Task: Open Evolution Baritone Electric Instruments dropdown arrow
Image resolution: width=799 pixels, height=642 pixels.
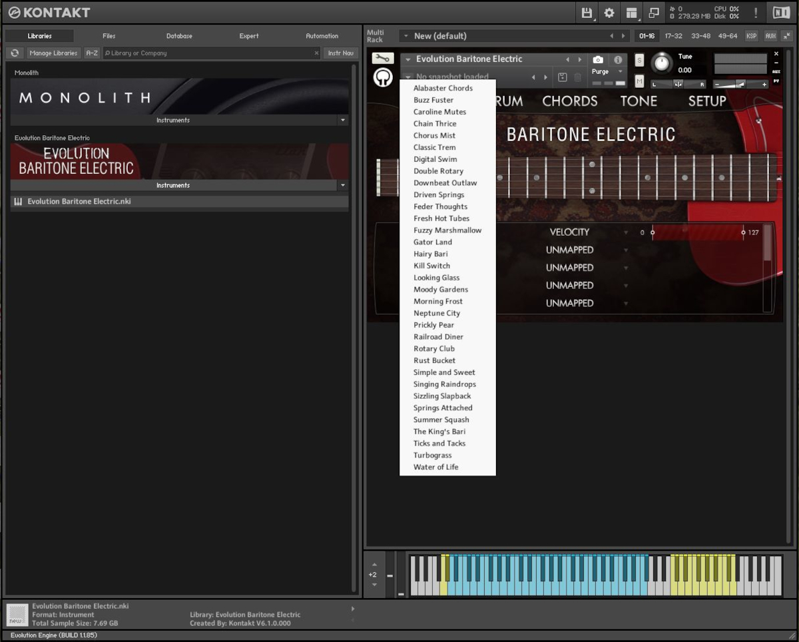Action: [344, 186]
